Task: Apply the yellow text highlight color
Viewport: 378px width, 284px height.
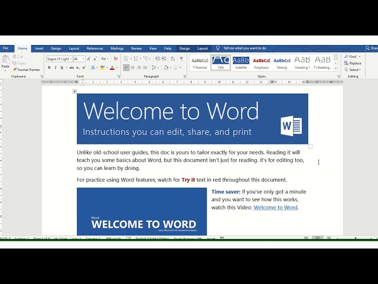Action: click(102, 68)
